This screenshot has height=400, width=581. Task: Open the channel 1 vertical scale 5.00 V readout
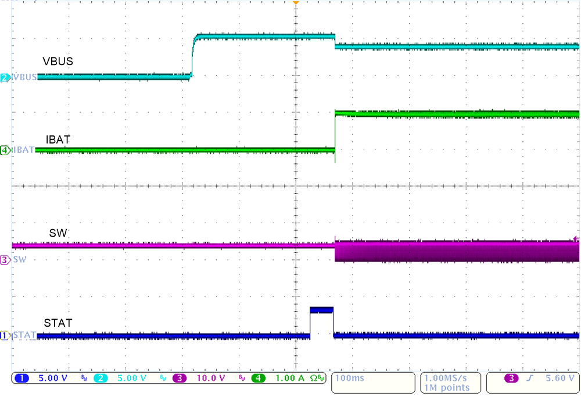click(x=52, y=378)
